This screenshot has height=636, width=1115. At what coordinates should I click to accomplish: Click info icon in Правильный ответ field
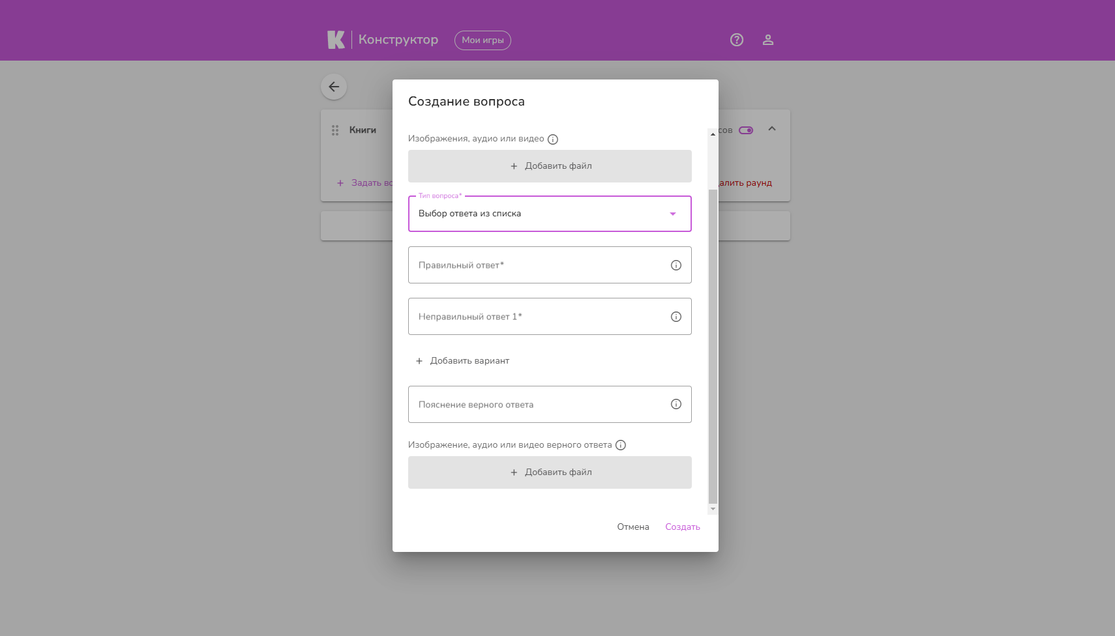pyautogui.click(x=676, y=265)
